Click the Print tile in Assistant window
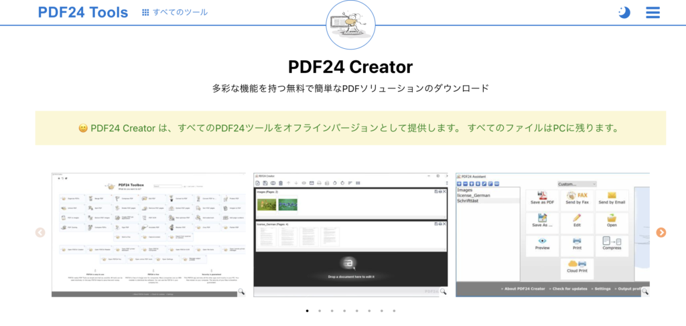The image size is (686, 326). click(577, 246)
